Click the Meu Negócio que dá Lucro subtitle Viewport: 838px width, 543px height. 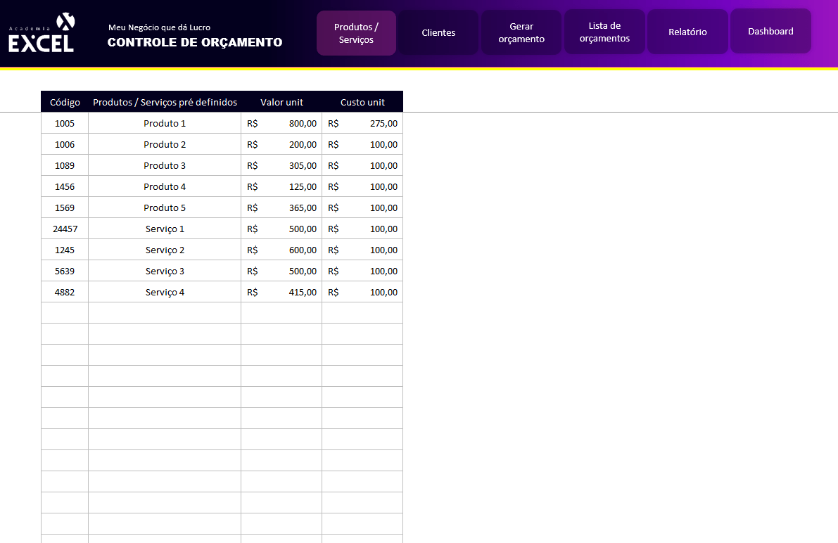pos(159,27)
